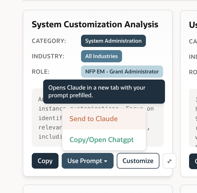Open the Use Prompt dropdown button
This screenshot has width=197, height=193.
click(87, 161)
